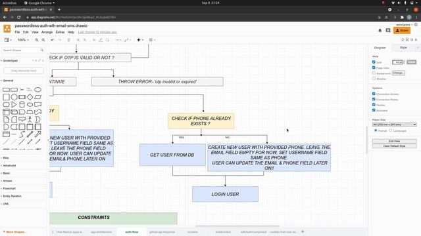Select the diamond shape in General palette
The width and height of the screenshot is (421, 236).
click(30, 97)
